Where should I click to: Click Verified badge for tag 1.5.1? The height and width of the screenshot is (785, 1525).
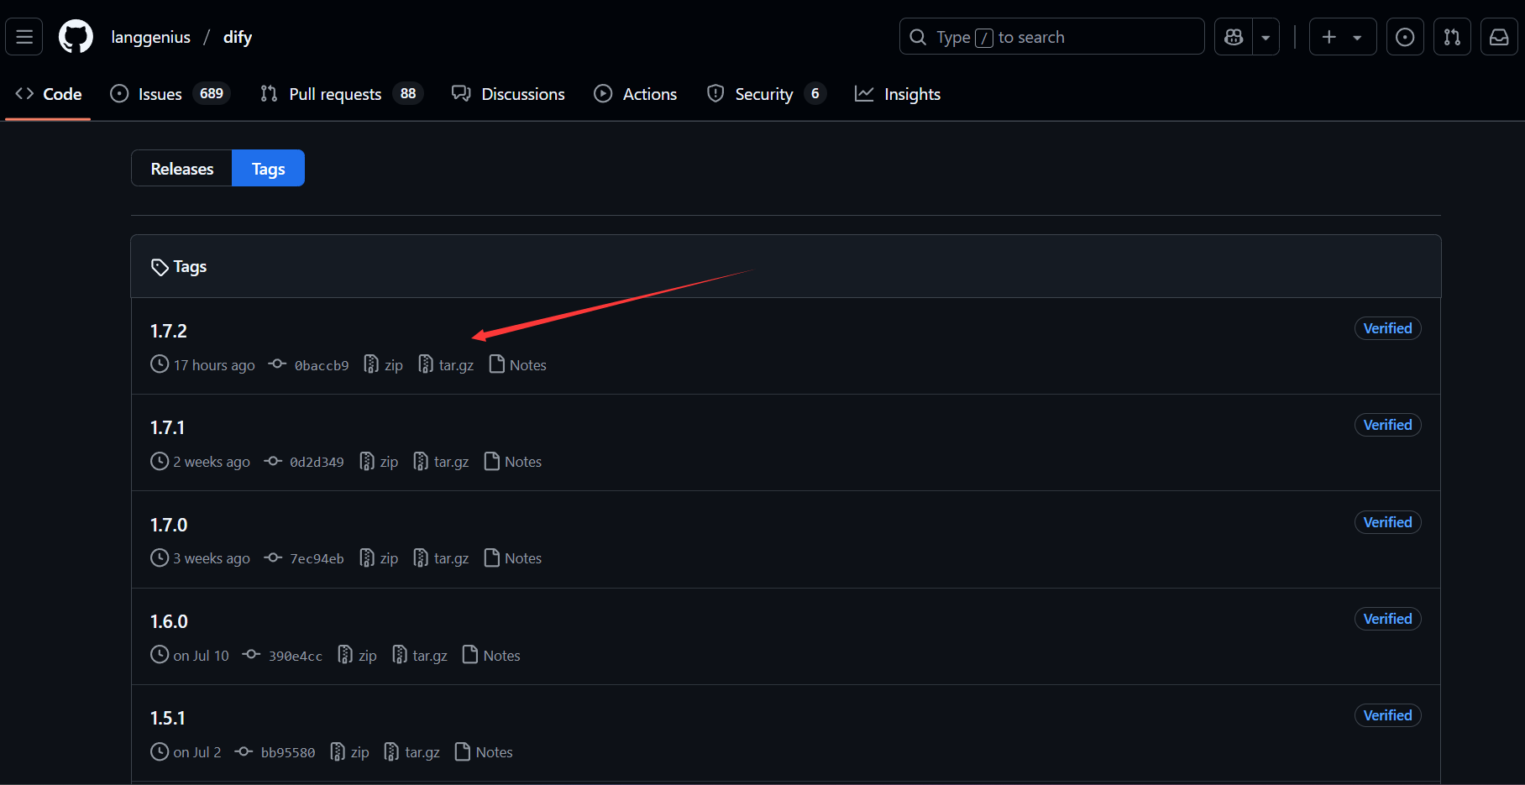point(1387,715)
